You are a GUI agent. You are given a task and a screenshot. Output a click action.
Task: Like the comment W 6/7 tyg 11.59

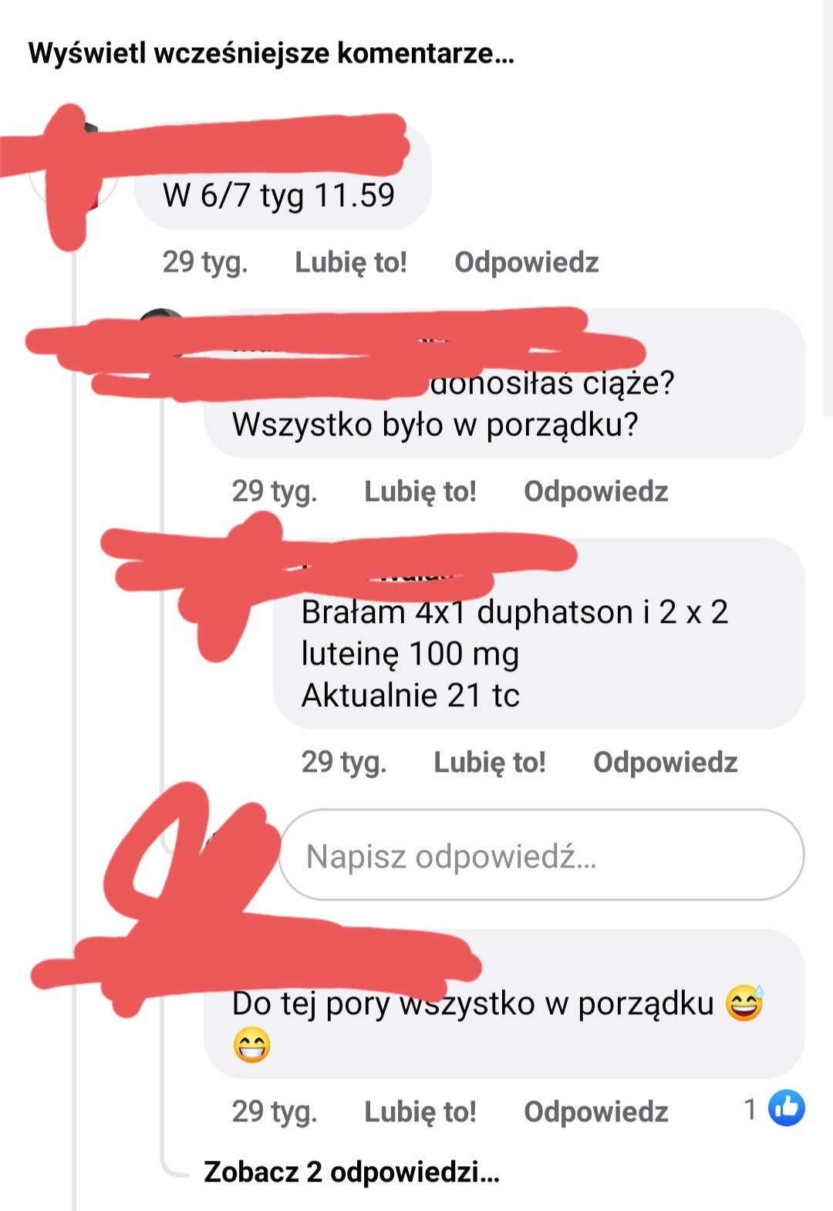click(x=350, y=262)
